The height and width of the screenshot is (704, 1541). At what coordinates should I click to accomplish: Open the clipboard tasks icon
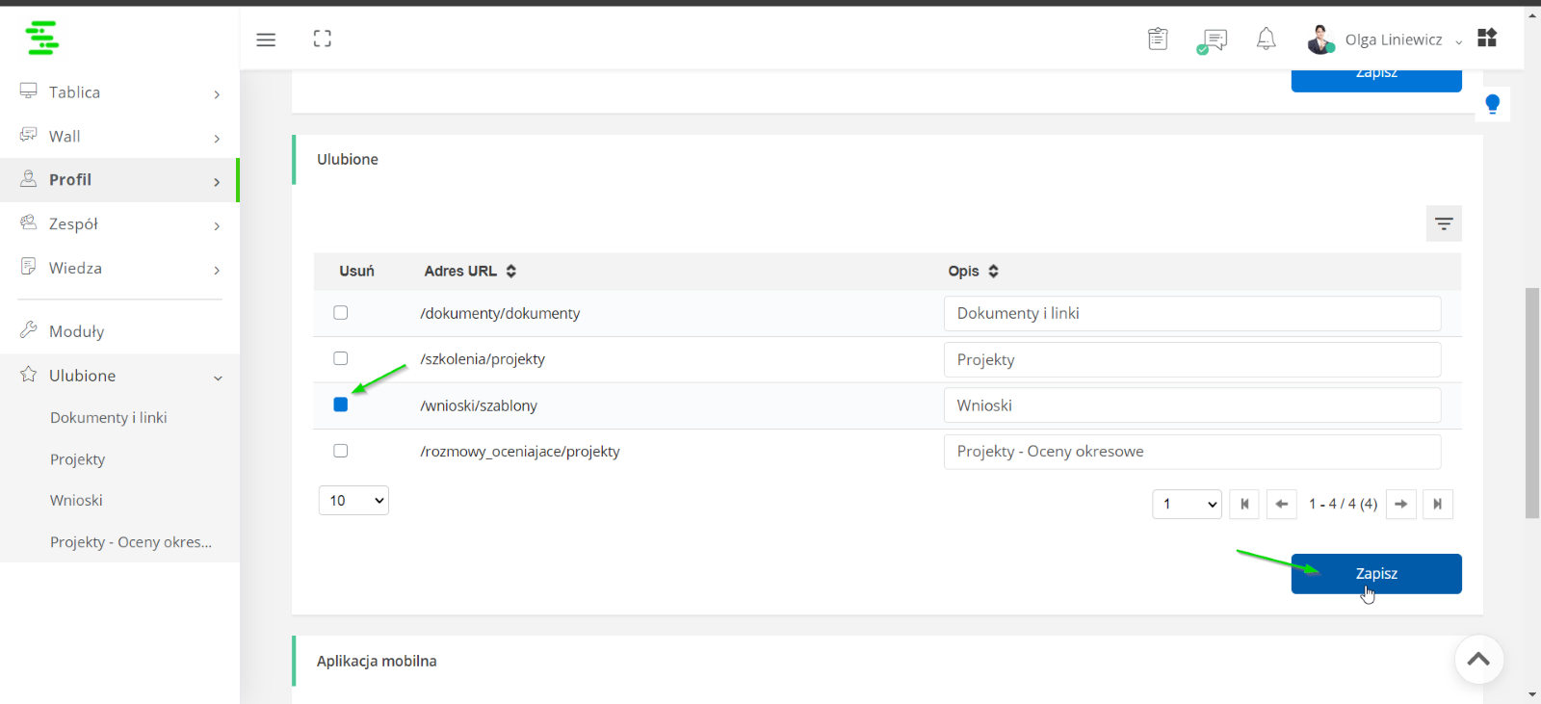(1158, 39)
